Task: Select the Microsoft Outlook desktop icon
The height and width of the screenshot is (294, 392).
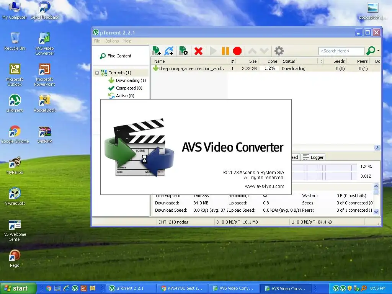Action: pos(15,75)
